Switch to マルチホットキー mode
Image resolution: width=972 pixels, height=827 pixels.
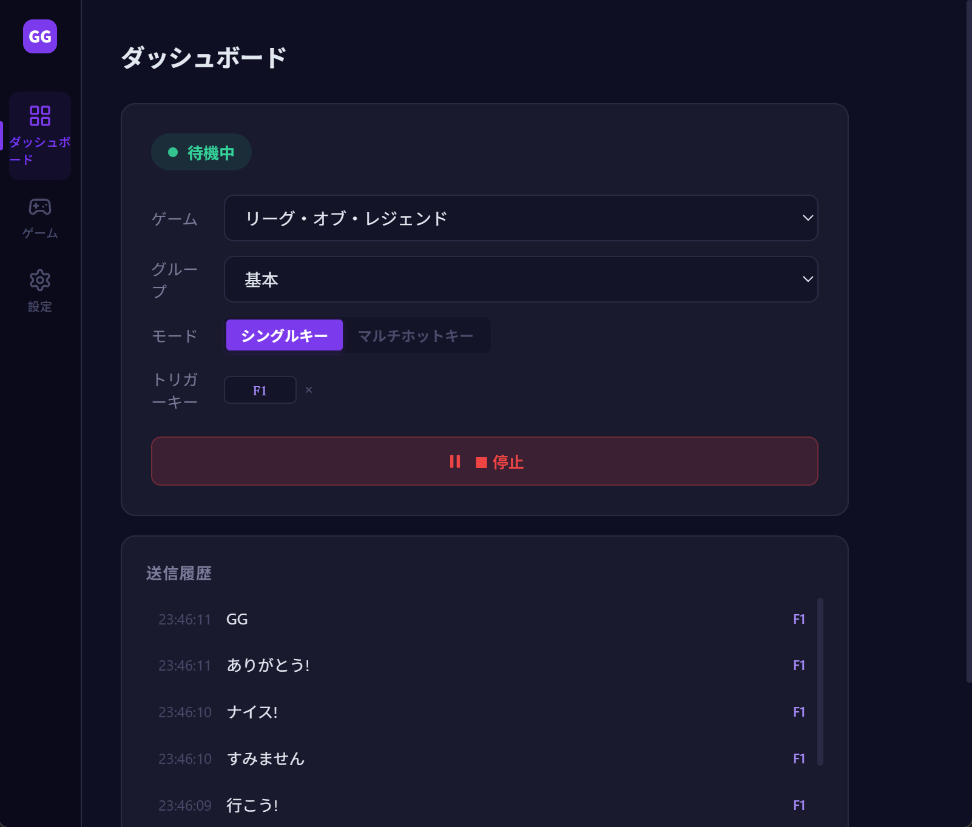coord(416,335)
